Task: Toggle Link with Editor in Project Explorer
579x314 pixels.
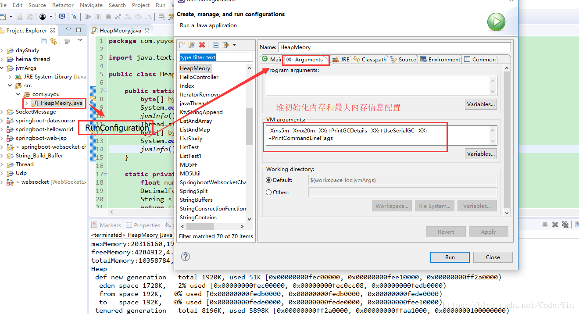Action: click(54, 41)
